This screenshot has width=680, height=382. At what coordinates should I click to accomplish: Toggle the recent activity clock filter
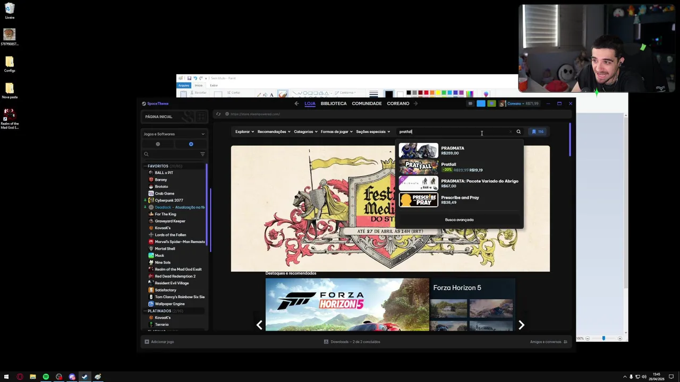(158, 144)
